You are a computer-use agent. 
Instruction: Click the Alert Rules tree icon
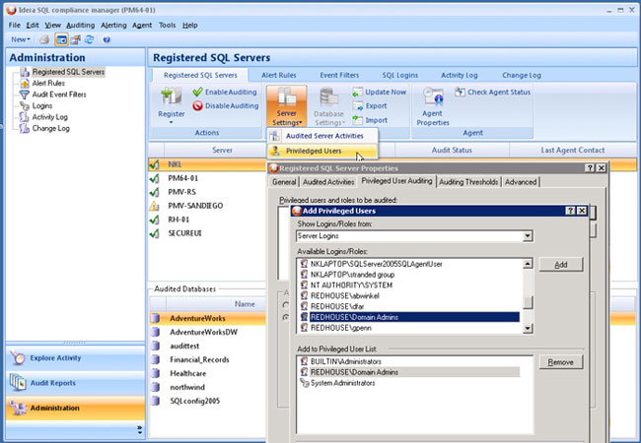(x=25, y=84)
